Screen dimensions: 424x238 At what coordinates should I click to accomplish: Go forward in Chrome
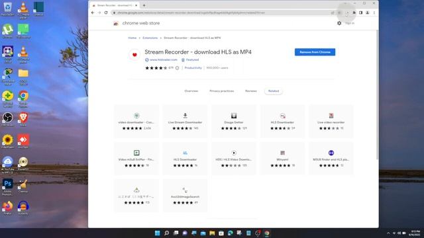click(99, 13)
